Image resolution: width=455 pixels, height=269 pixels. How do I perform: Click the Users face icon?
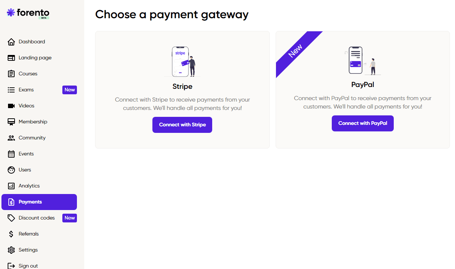click(11, 170)
